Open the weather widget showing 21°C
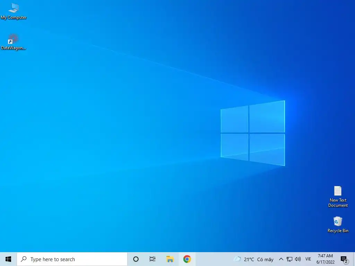Image resolution: width=355 pixels, height=266 pixels. 253,259
